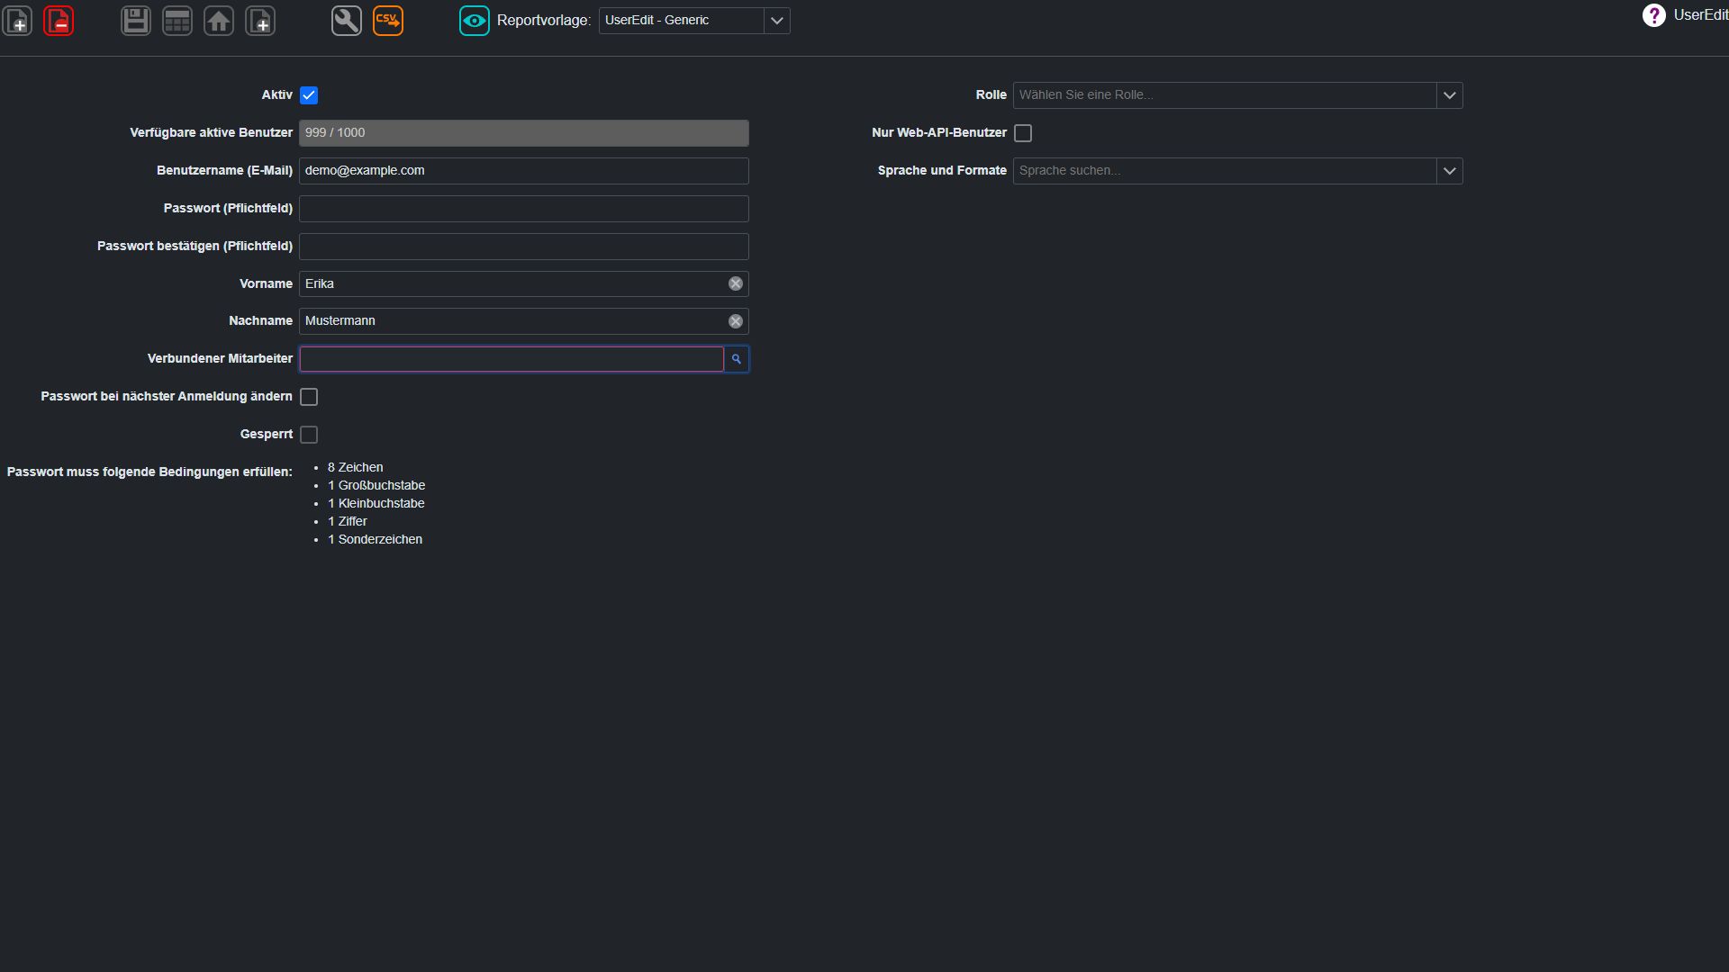Click the Benutzername (E-Mail) field
Viewport: 1729px width, 972px height.
tap(524, 171)
